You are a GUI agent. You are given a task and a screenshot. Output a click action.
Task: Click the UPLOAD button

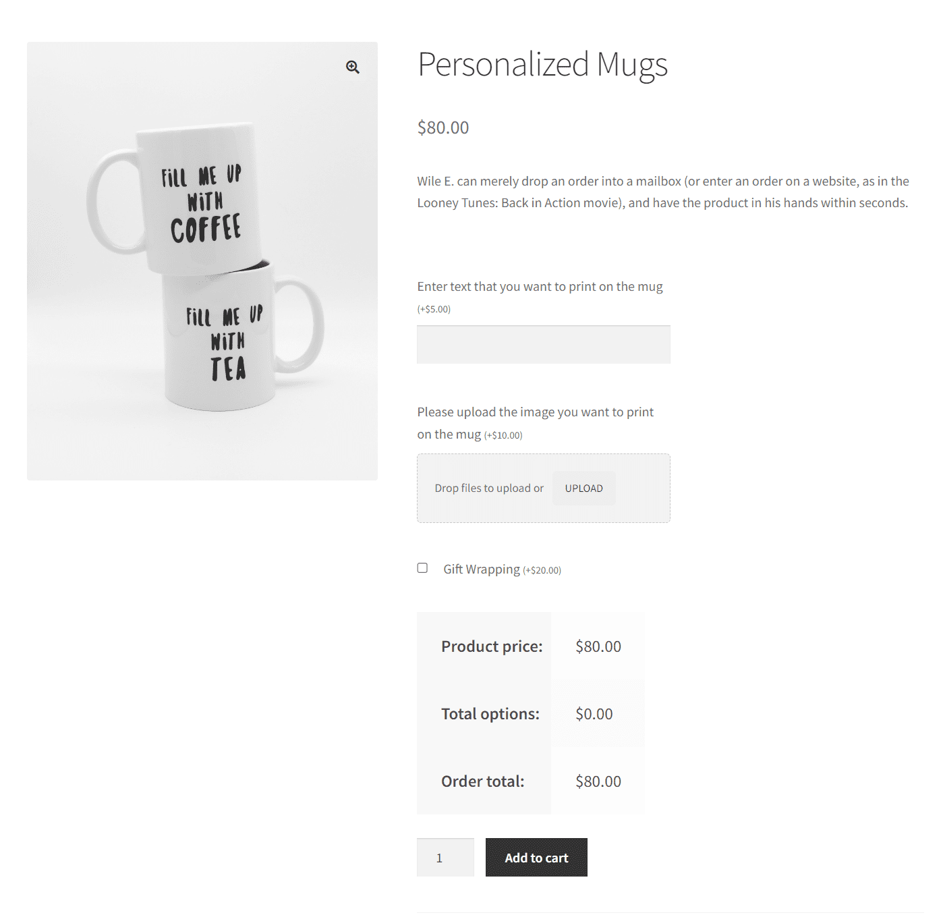click(x=584, y=488)
